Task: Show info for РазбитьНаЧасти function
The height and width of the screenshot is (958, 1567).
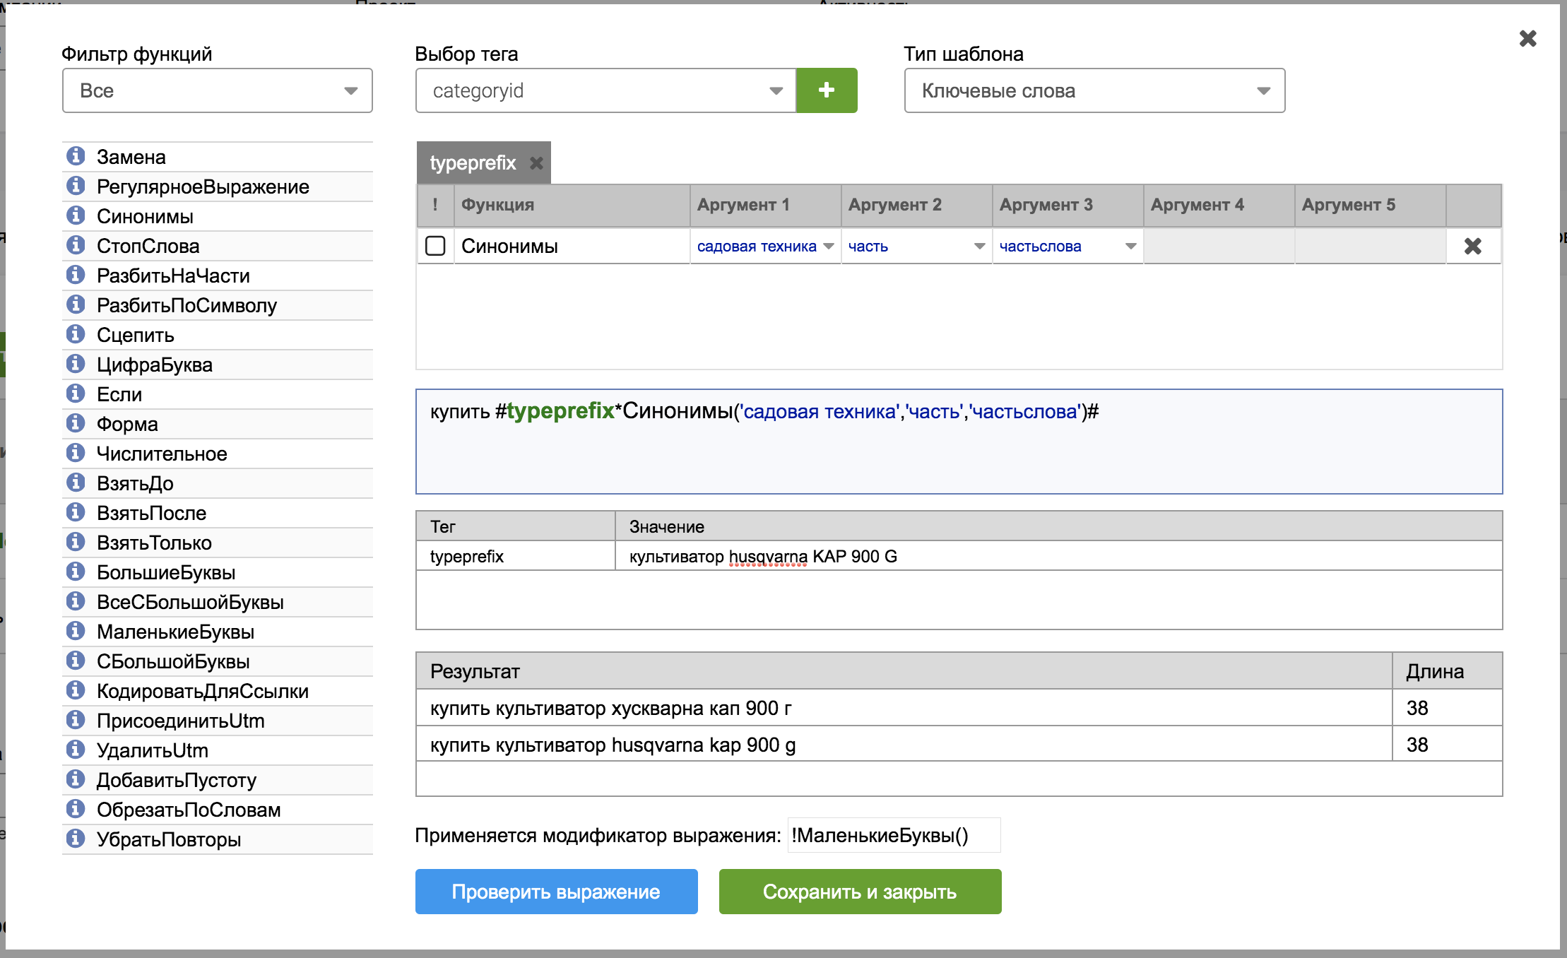Action: click(76, 275)
